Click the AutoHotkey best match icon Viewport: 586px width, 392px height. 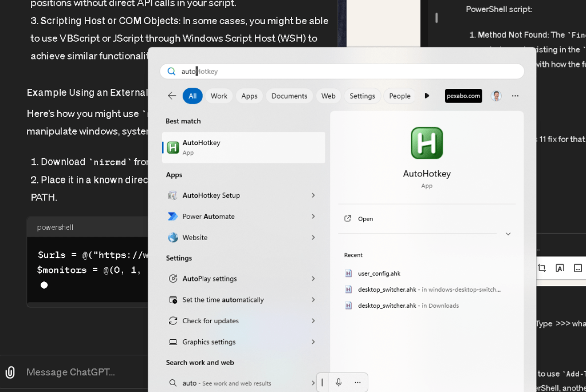(172, 147)
